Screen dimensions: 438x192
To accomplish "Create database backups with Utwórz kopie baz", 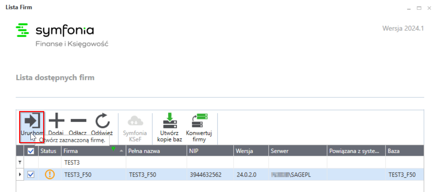I will click(x=170, y=128).
